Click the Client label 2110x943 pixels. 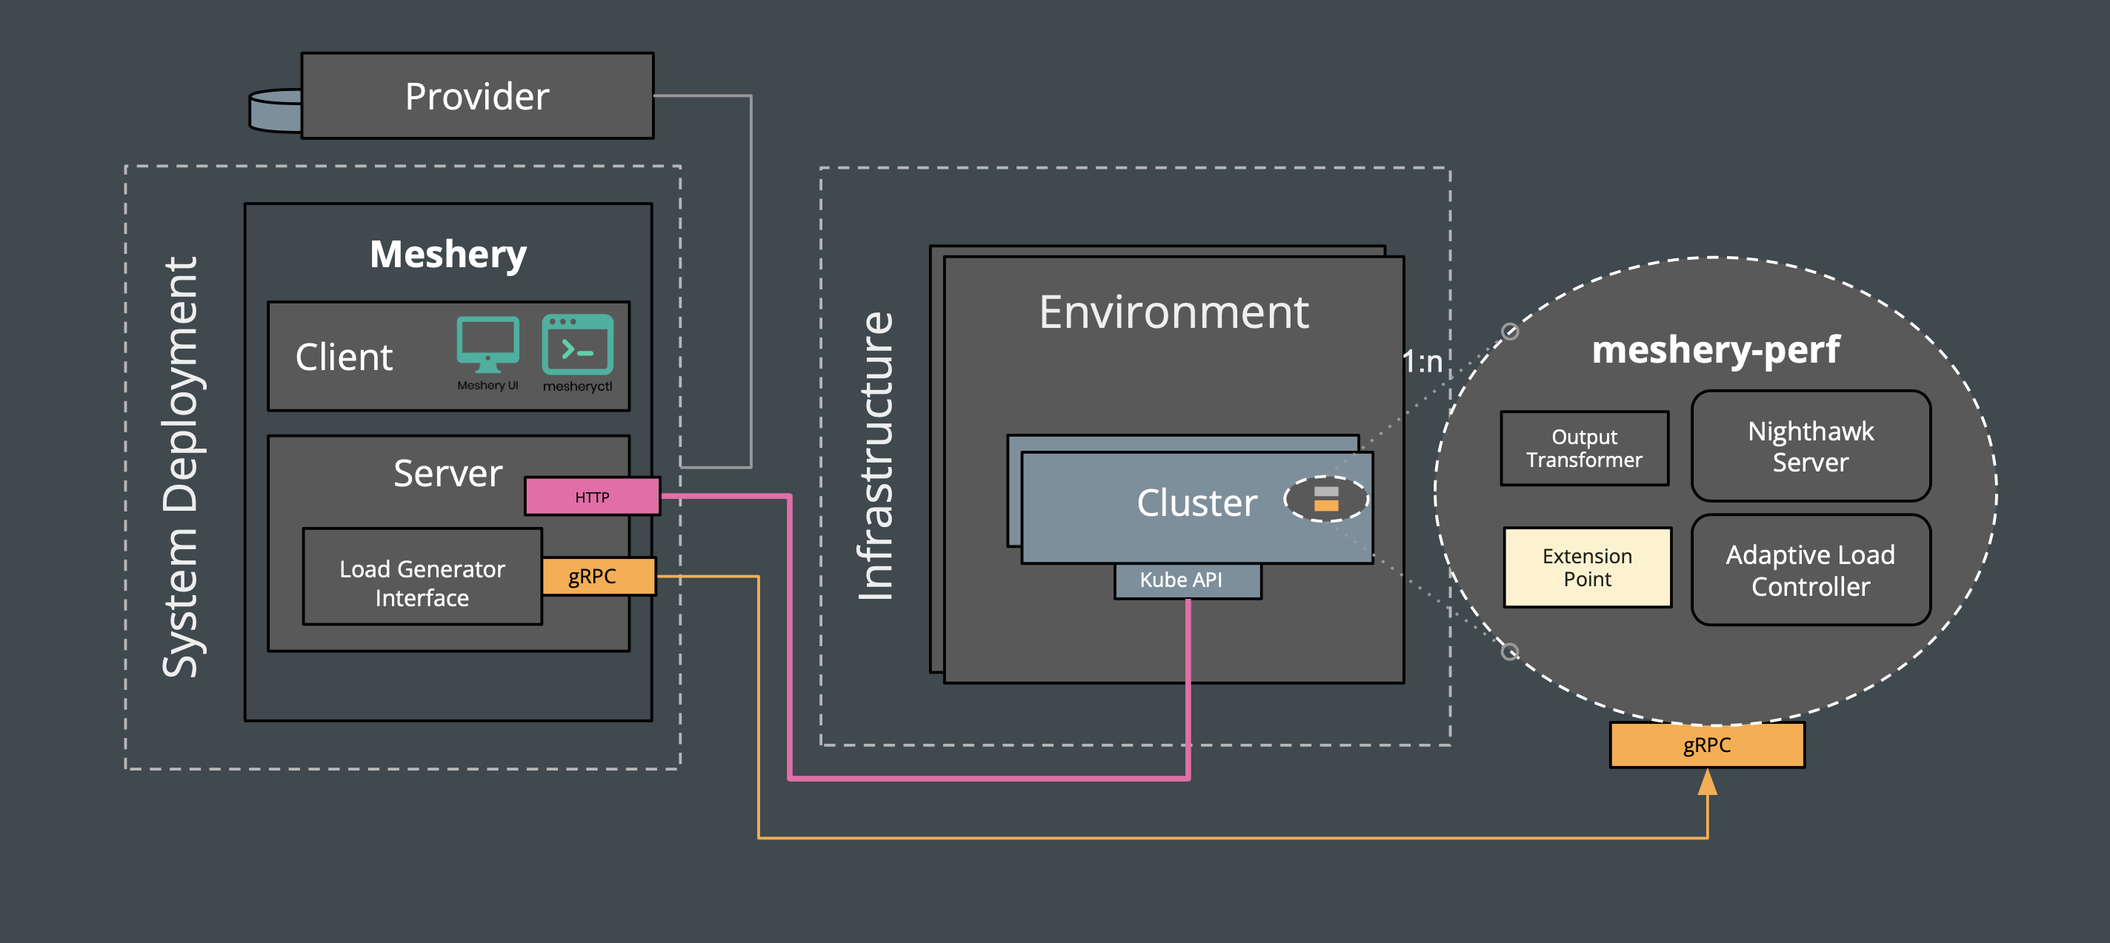344,357
